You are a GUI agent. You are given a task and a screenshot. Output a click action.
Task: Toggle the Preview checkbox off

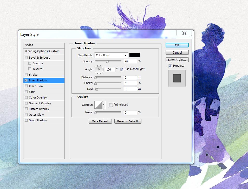(x=170, y=66)
